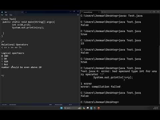The image size is (160, 120).
Task: Close the Command Prompt tab
Action: (x=99, y=12)
